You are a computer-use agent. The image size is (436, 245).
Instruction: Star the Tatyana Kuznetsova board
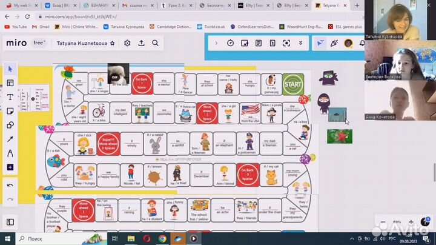point(112,43)
